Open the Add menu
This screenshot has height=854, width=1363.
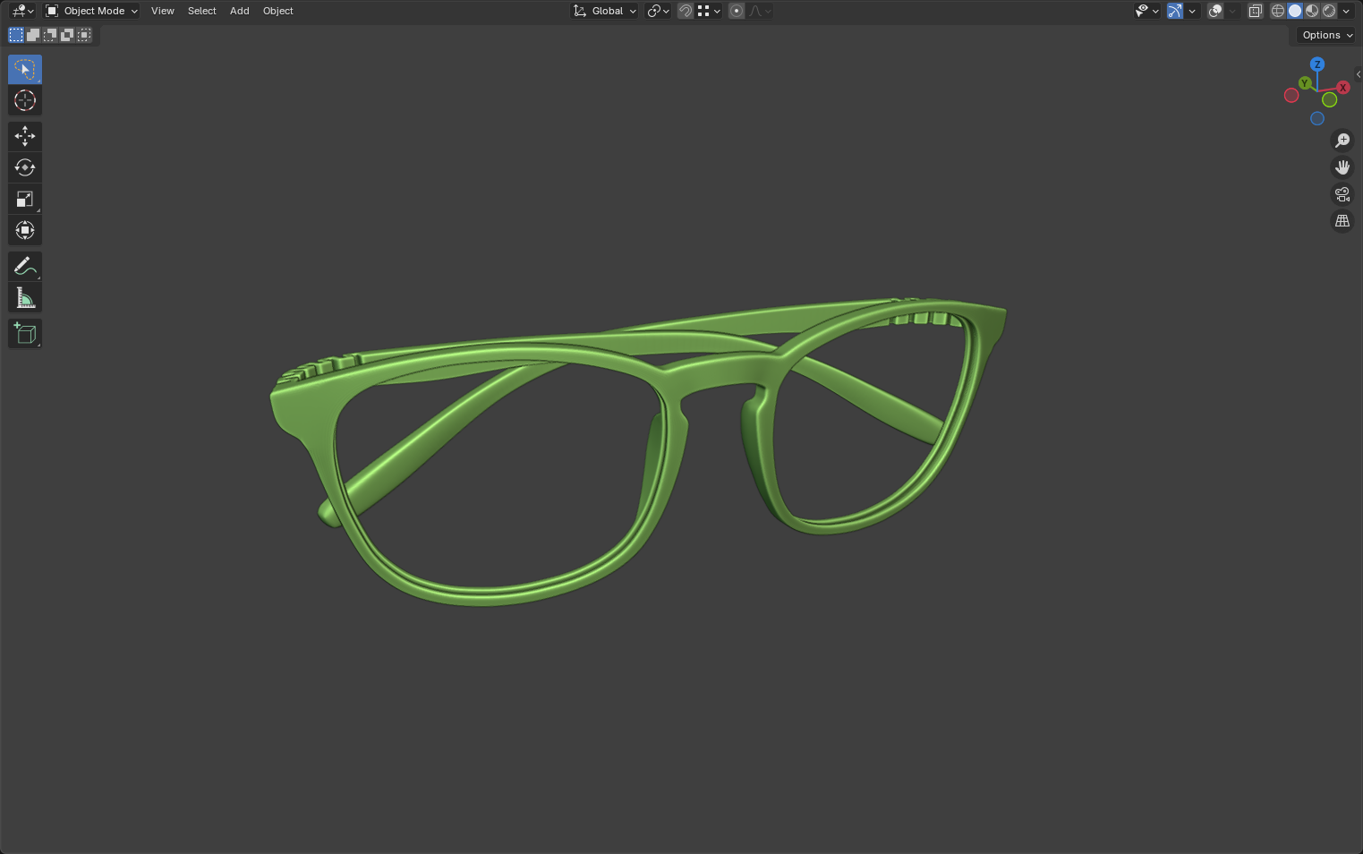(239, 11)
